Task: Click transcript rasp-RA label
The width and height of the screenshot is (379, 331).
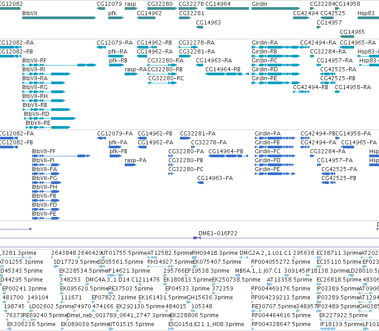Action: tap(136, 69)
